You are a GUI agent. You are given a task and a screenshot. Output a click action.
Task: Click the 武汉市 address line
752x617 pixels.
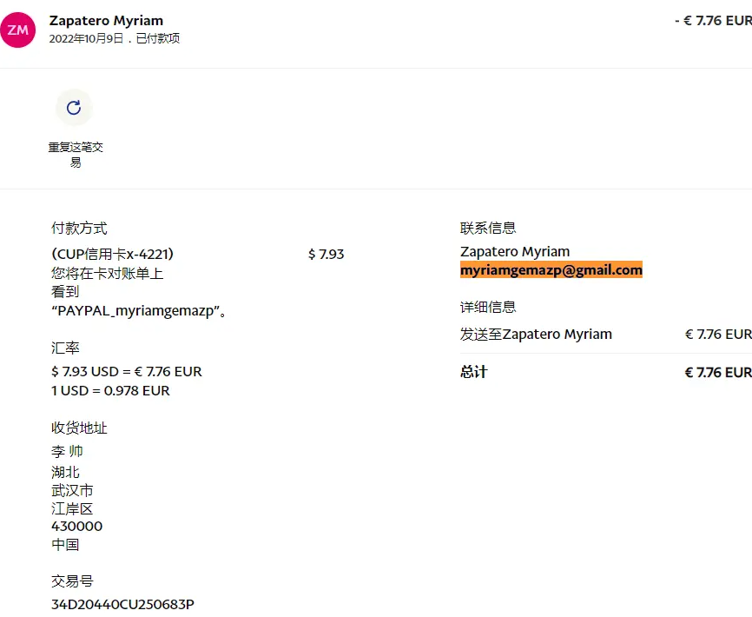pyautogui.click(x=72, y=491)
